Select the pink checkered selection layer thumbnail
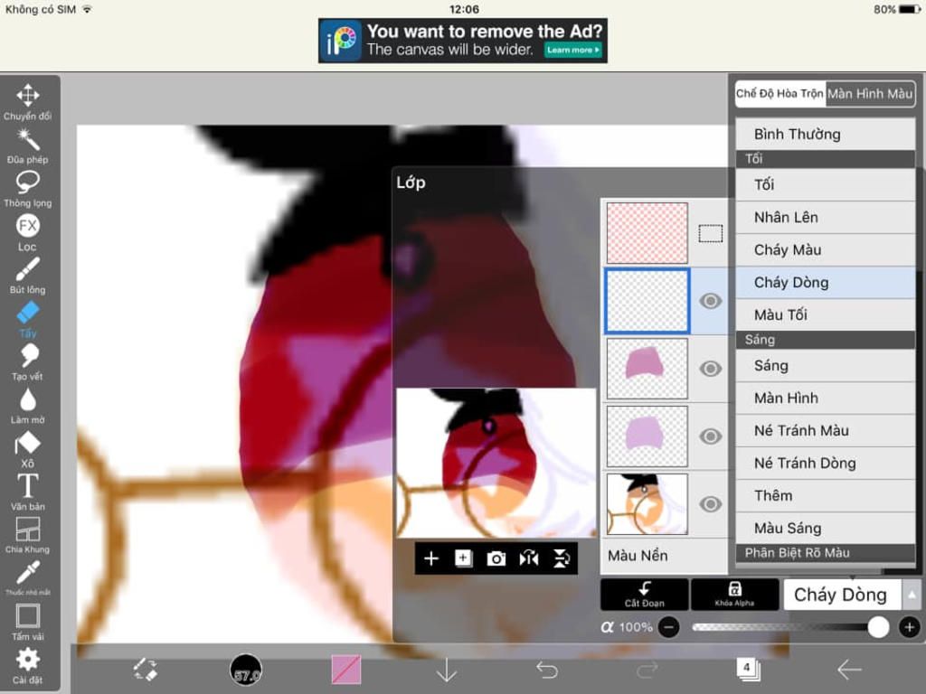 [647, 233]
